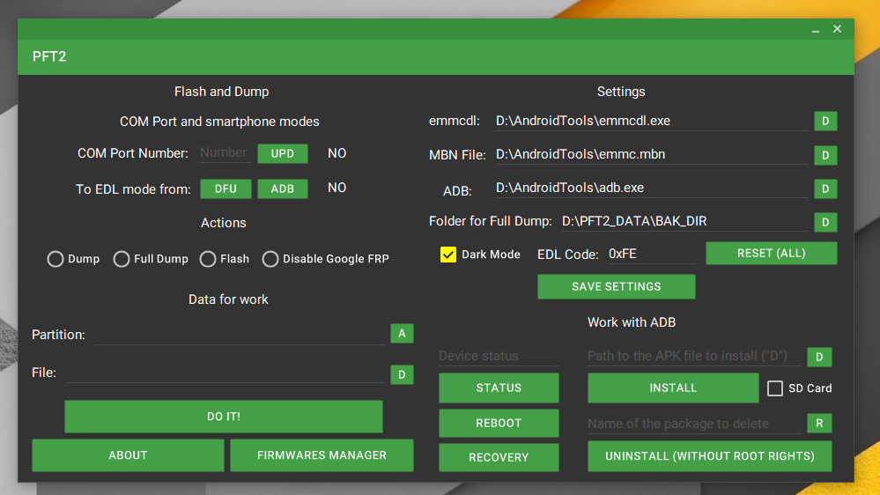The image size is (880, 495).
Task: Click the UPD button for COM port
Action: [x=283, y=153]
